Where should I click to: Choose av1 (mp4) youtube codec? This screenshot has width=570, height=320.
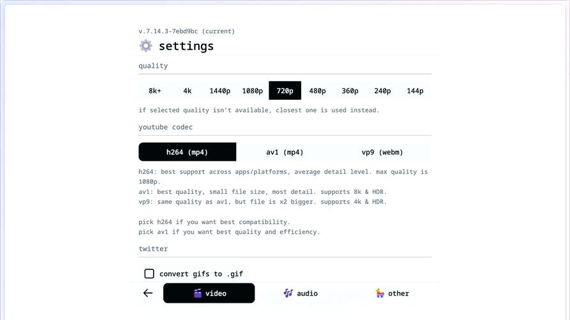point(285,152)
